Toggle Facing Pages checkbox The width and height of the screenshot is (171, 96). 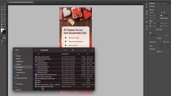point(161,18)
